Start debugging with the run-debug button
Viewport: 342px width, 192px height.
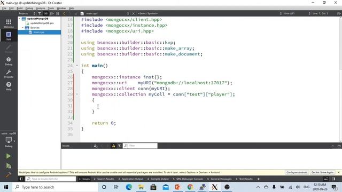(9, 166)
